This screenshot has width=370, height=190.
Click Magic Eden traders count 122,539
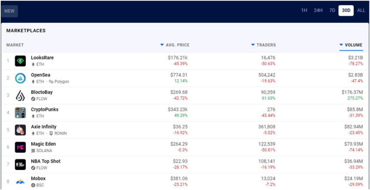(267, 144)
